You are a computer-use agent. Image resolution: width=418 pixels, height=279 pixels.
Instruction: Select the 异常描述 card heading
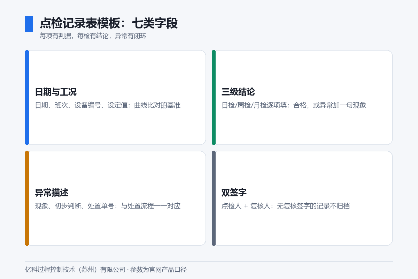(x=52, y=193)
